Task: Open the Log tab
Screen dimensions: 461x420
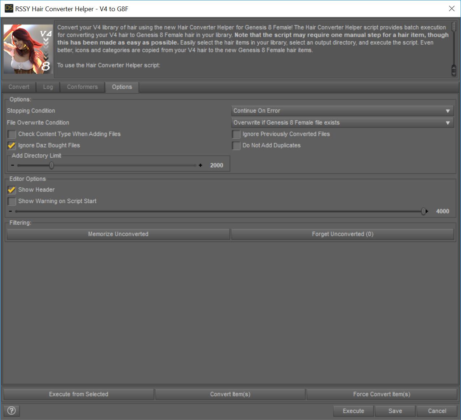Action: 48,87
